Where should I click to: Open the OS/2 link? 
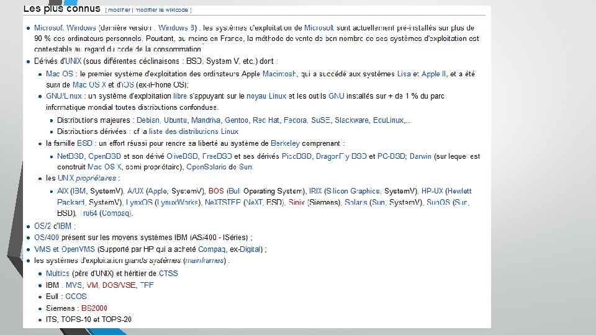click(42, 226)
